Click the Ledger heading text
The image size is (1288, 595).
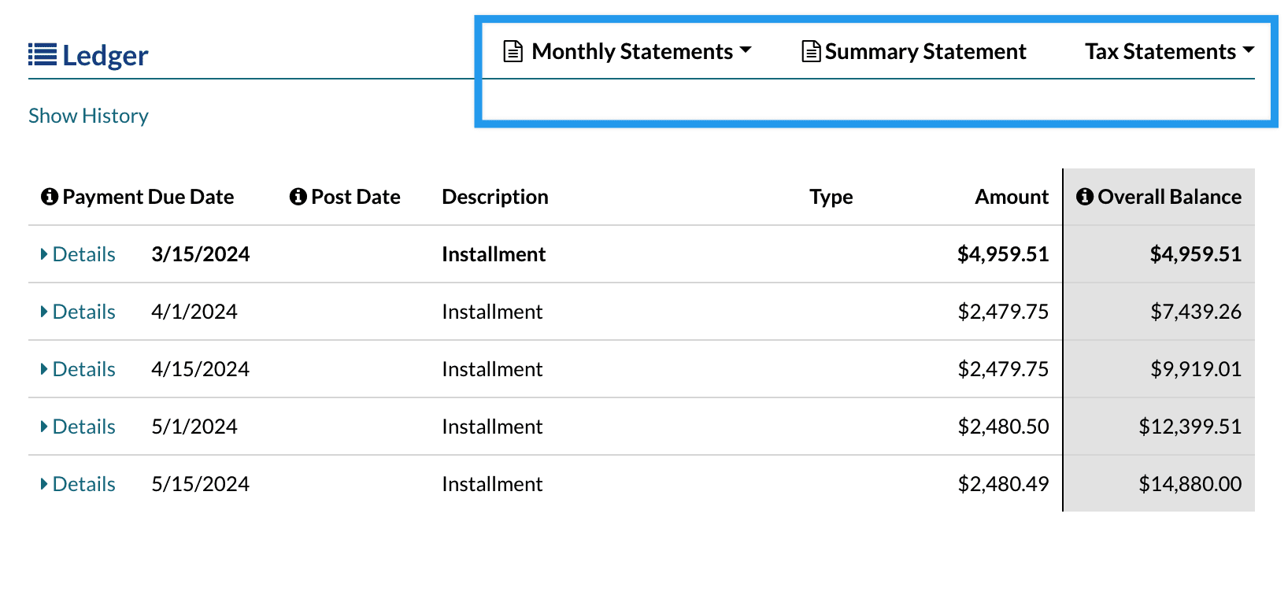coord(105,56)
